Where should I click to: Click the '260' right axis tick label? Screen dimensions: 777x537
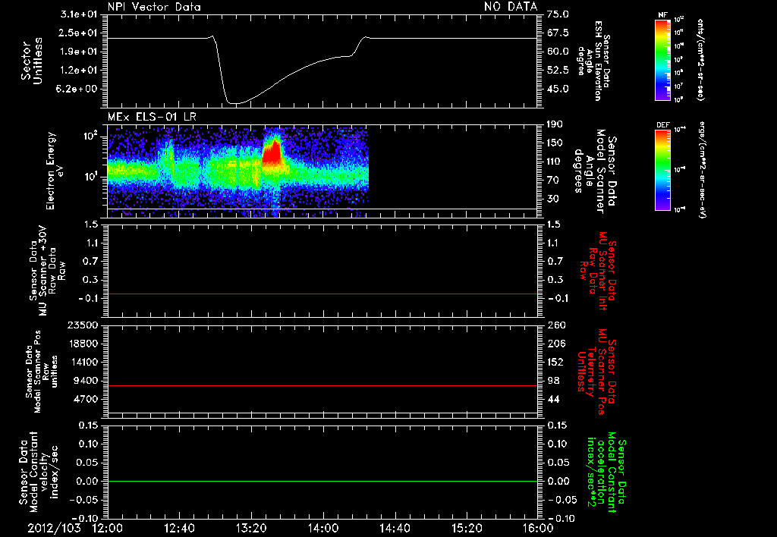pos(556,325)
